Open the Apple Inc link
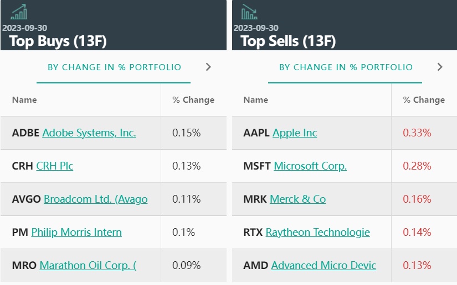Image resolution: width=457 pixels, height=285 pixels. 295,133
